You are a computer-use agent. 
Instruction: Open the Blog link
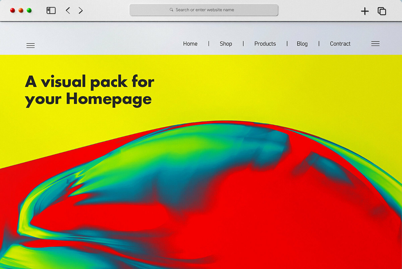pos(302,44)
